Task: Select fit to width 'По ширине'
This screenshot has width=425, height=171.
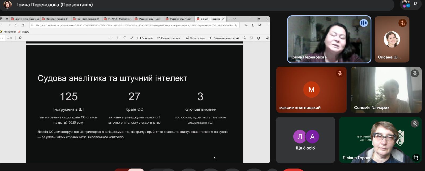Action: point(145,38)
